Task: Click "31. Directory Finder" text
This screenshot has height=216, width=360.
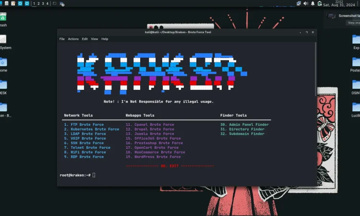Action: coord(242,129)
